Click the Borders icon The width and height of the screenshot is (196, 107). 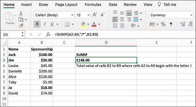tap(68, 24)
